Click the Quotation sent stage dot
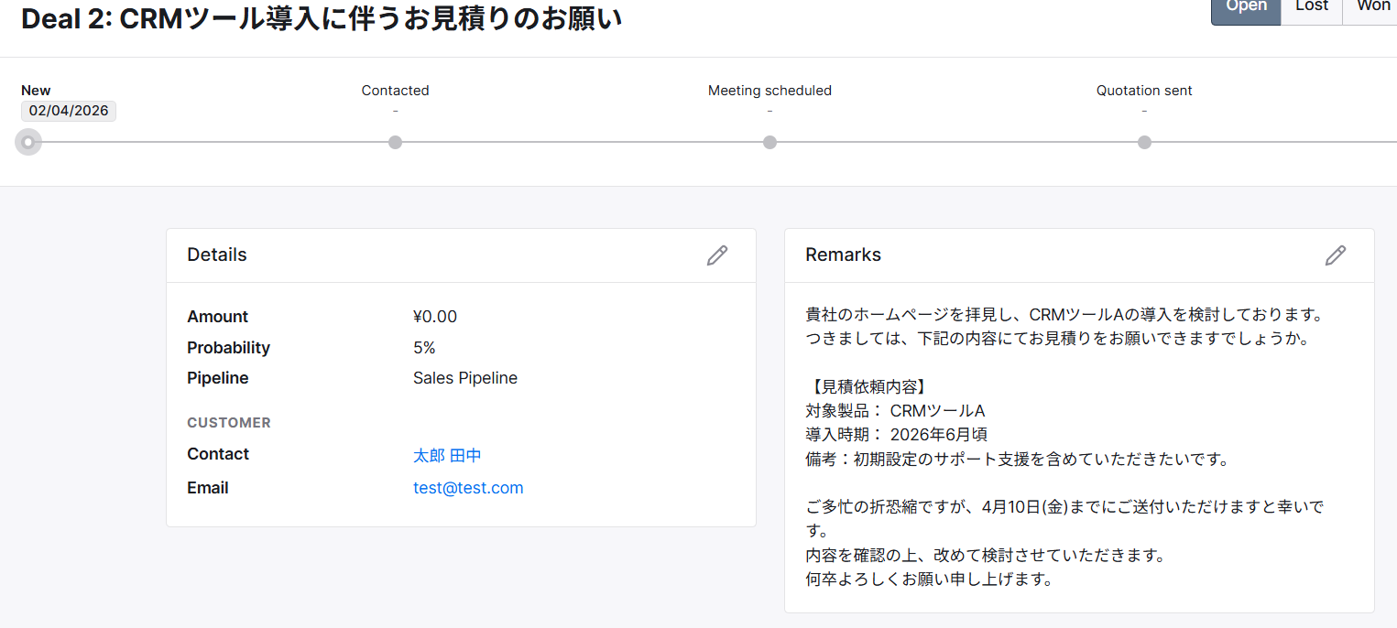The width and height of the screenshot is (1397, 628). [x=1144, y=142]
